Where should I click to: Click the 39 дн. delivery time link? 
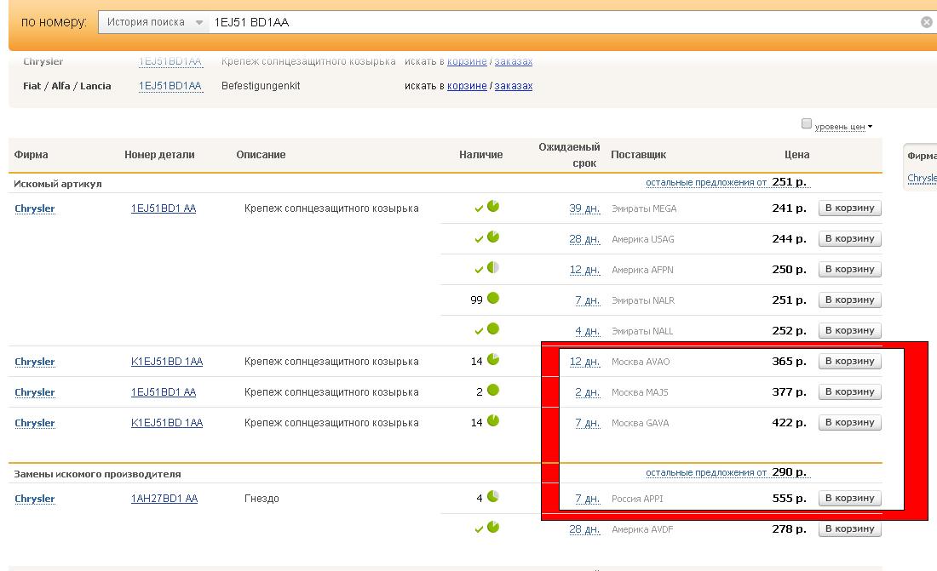584,208
